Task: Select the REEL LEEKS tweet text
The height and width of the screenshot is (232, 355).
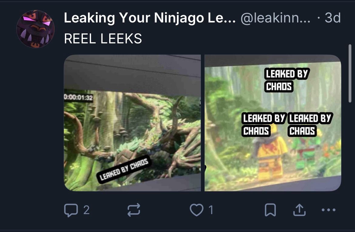Action: coord(103,39)
